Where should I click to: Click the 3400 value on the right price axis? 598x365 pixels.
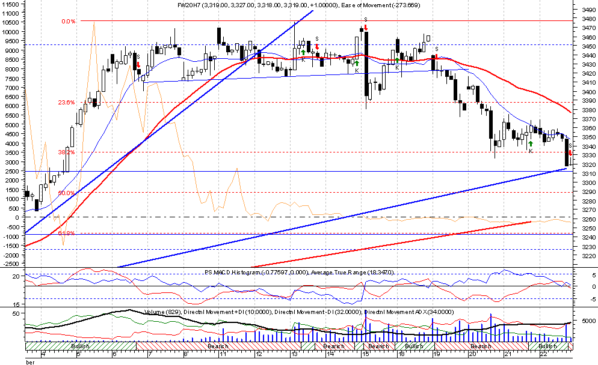pyautogui.click(x=589, y=92)
